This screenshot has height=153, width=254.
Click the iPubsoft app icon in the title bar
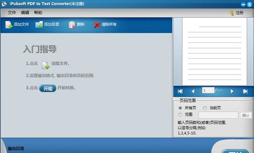pos(4,4)
